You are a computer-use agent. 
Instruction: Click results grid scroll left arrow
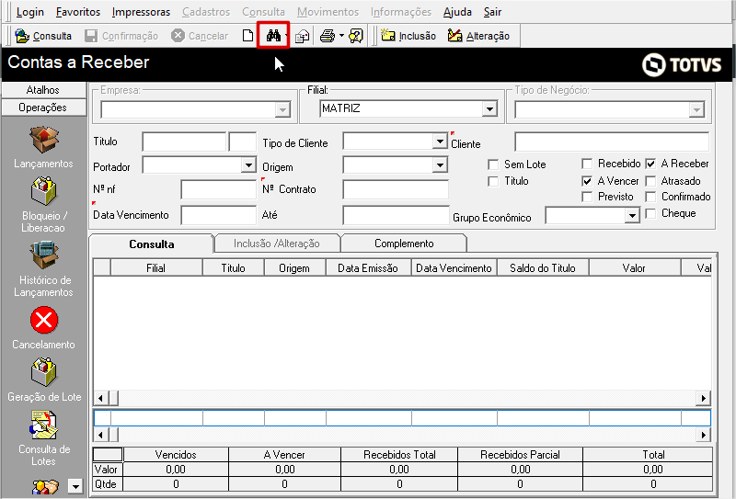[x=100, y=398]
